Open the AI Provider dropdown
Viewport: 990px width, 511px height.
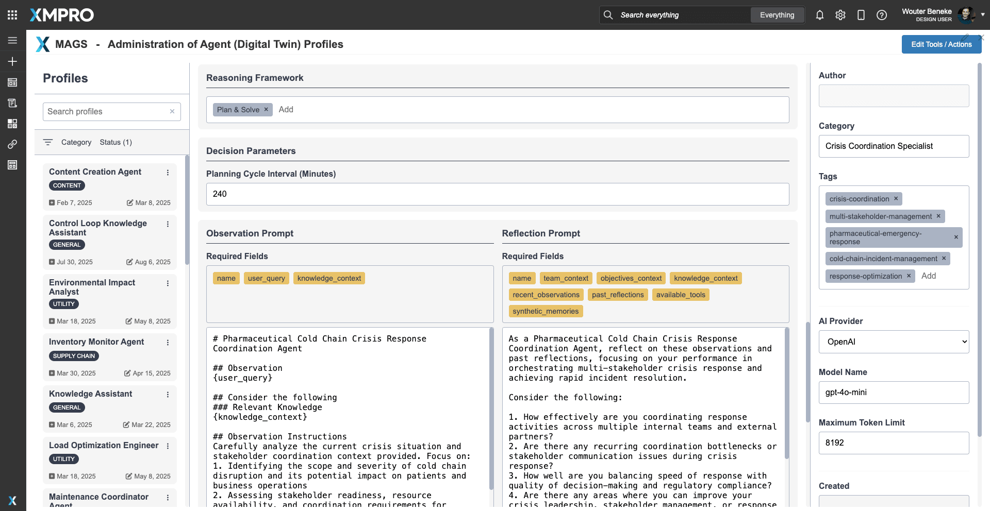pos(894,342)
